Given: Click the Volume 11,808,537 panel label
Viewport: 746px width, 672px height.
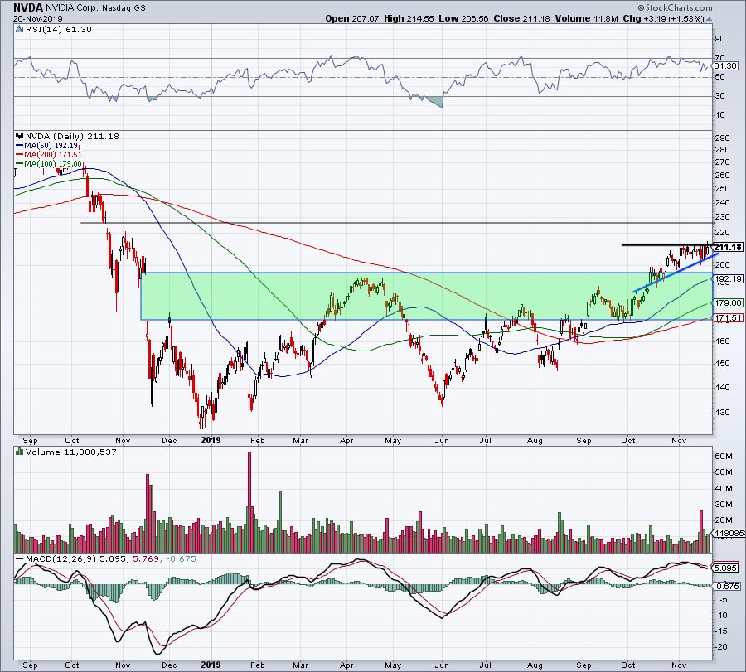Looking at the screenshot, I should (x=71, y=452).
